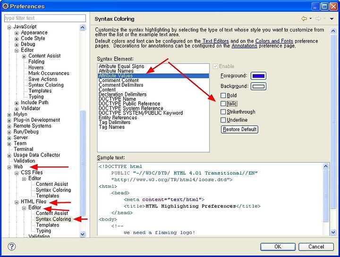Expand the Usage Data Collector node
The width and height of the screenshot is (340, 257).
coord(9,156)
